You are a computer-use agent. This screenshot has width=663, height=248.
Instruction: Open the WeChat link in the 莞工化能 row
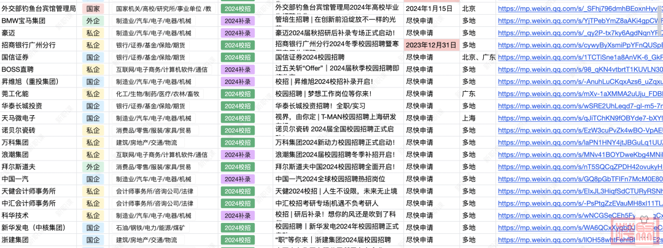tap(580, 94)
